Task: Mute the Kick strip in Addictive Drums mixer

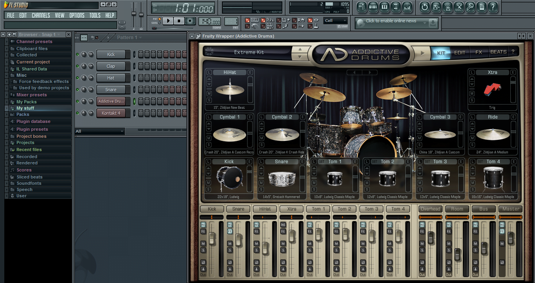Action: (x=203, y=244)
